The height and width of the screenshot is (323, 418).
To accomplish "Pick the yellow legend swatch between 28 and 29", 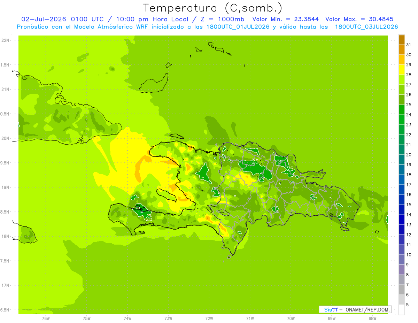I will point(402,70).
